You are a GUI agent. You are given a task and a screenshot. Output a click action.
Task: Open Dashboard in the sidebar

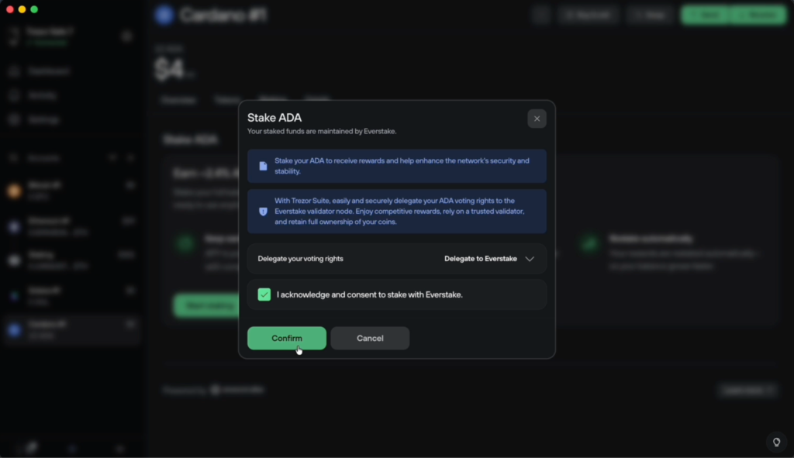tap(49, 71)
